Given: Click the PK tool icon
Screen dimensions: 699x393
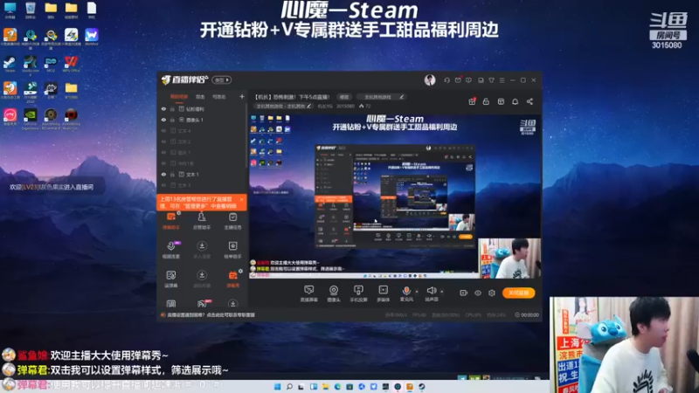Looking at the screenshot, I should pos(202,304).
